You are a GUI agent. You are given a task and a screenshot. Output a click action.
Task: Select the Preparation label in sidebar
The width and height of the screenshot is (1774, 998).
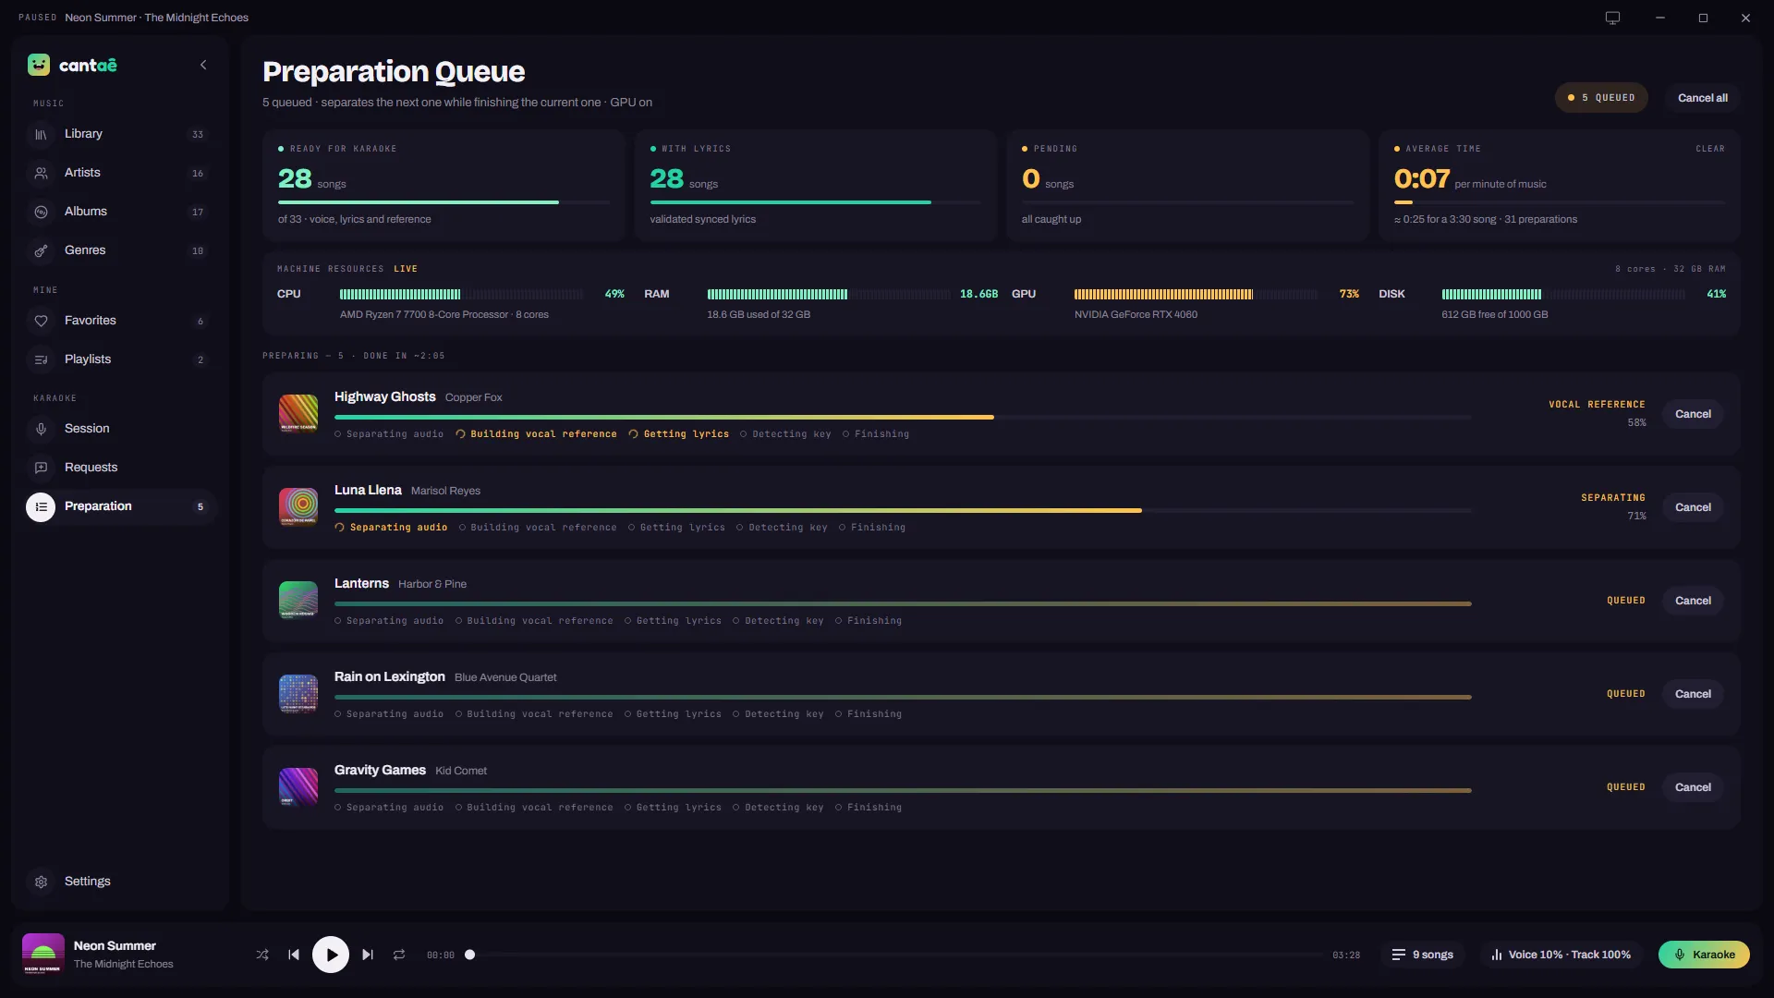[98, 506]
